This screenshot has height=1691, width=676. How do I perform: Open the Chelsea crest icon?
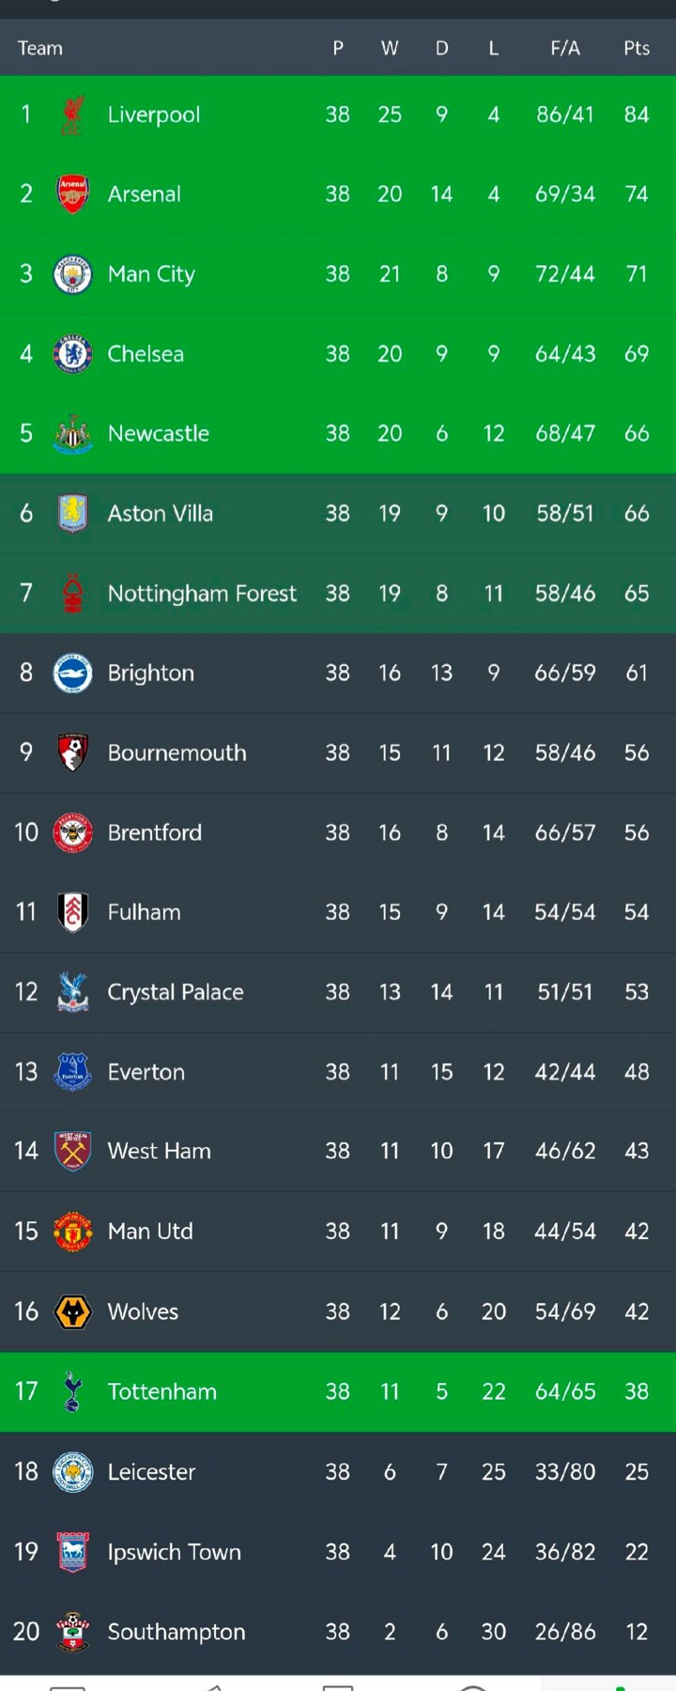click(x=72, y=354)
